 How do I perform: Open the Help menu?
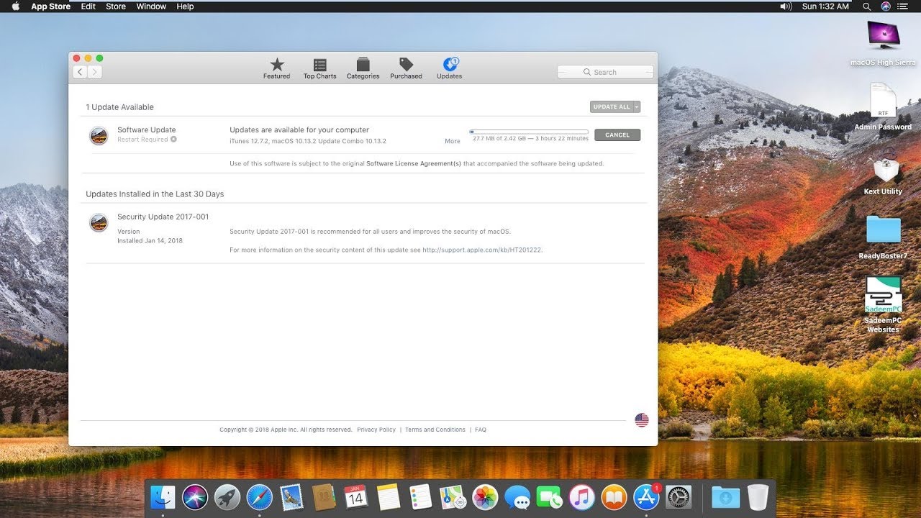[x=185, y=6]
